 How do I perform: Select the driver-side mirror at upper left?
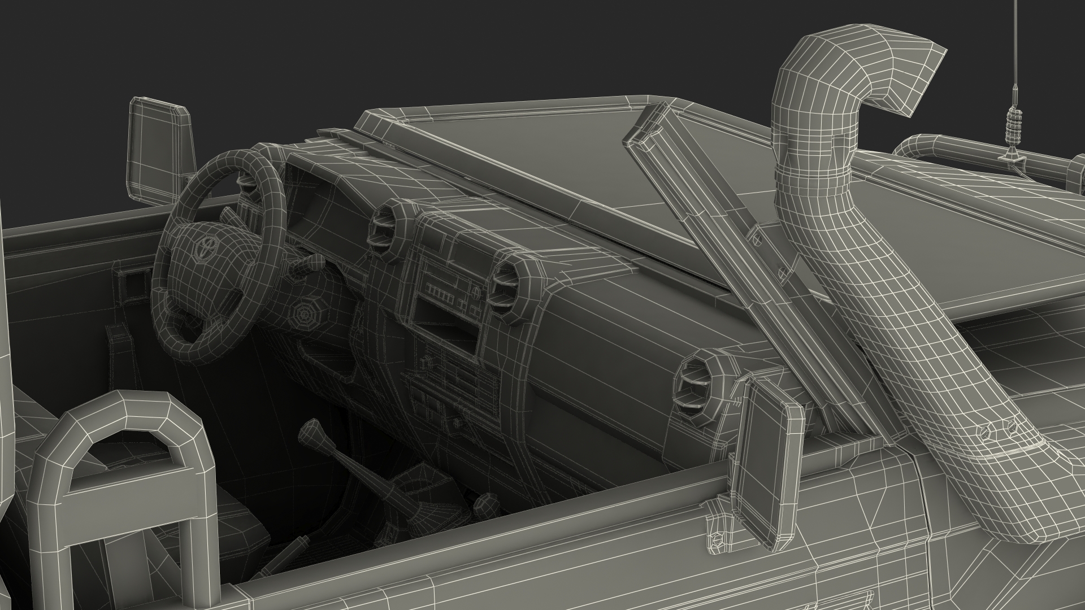point(158,149)
